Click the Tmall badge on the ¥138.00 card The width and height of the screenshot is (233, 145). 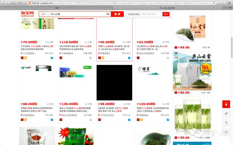(x=61, y=120)
